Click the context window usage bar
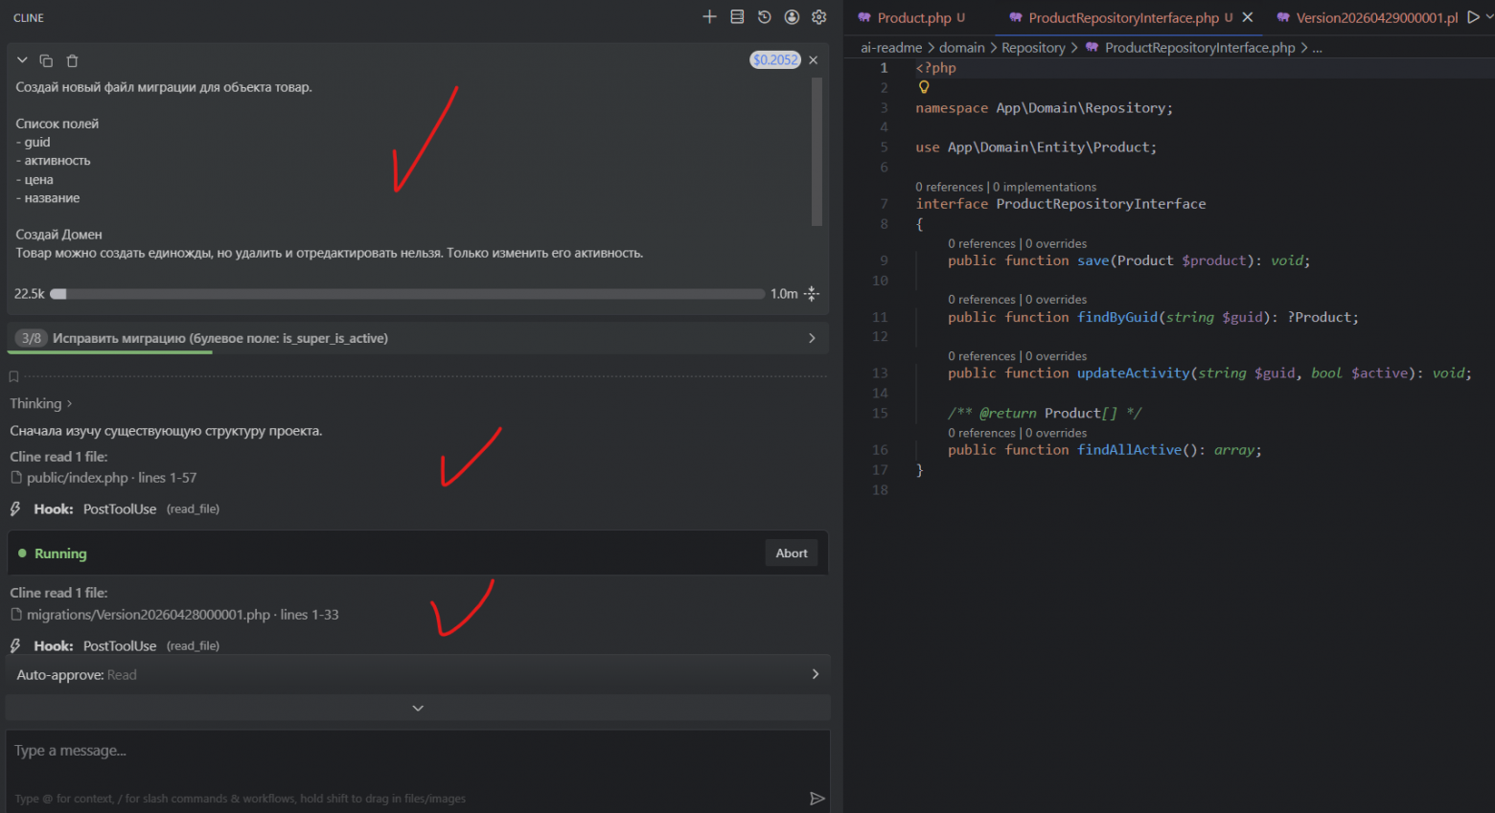Viewport: 1495px width, 813px height. point(407,294)
